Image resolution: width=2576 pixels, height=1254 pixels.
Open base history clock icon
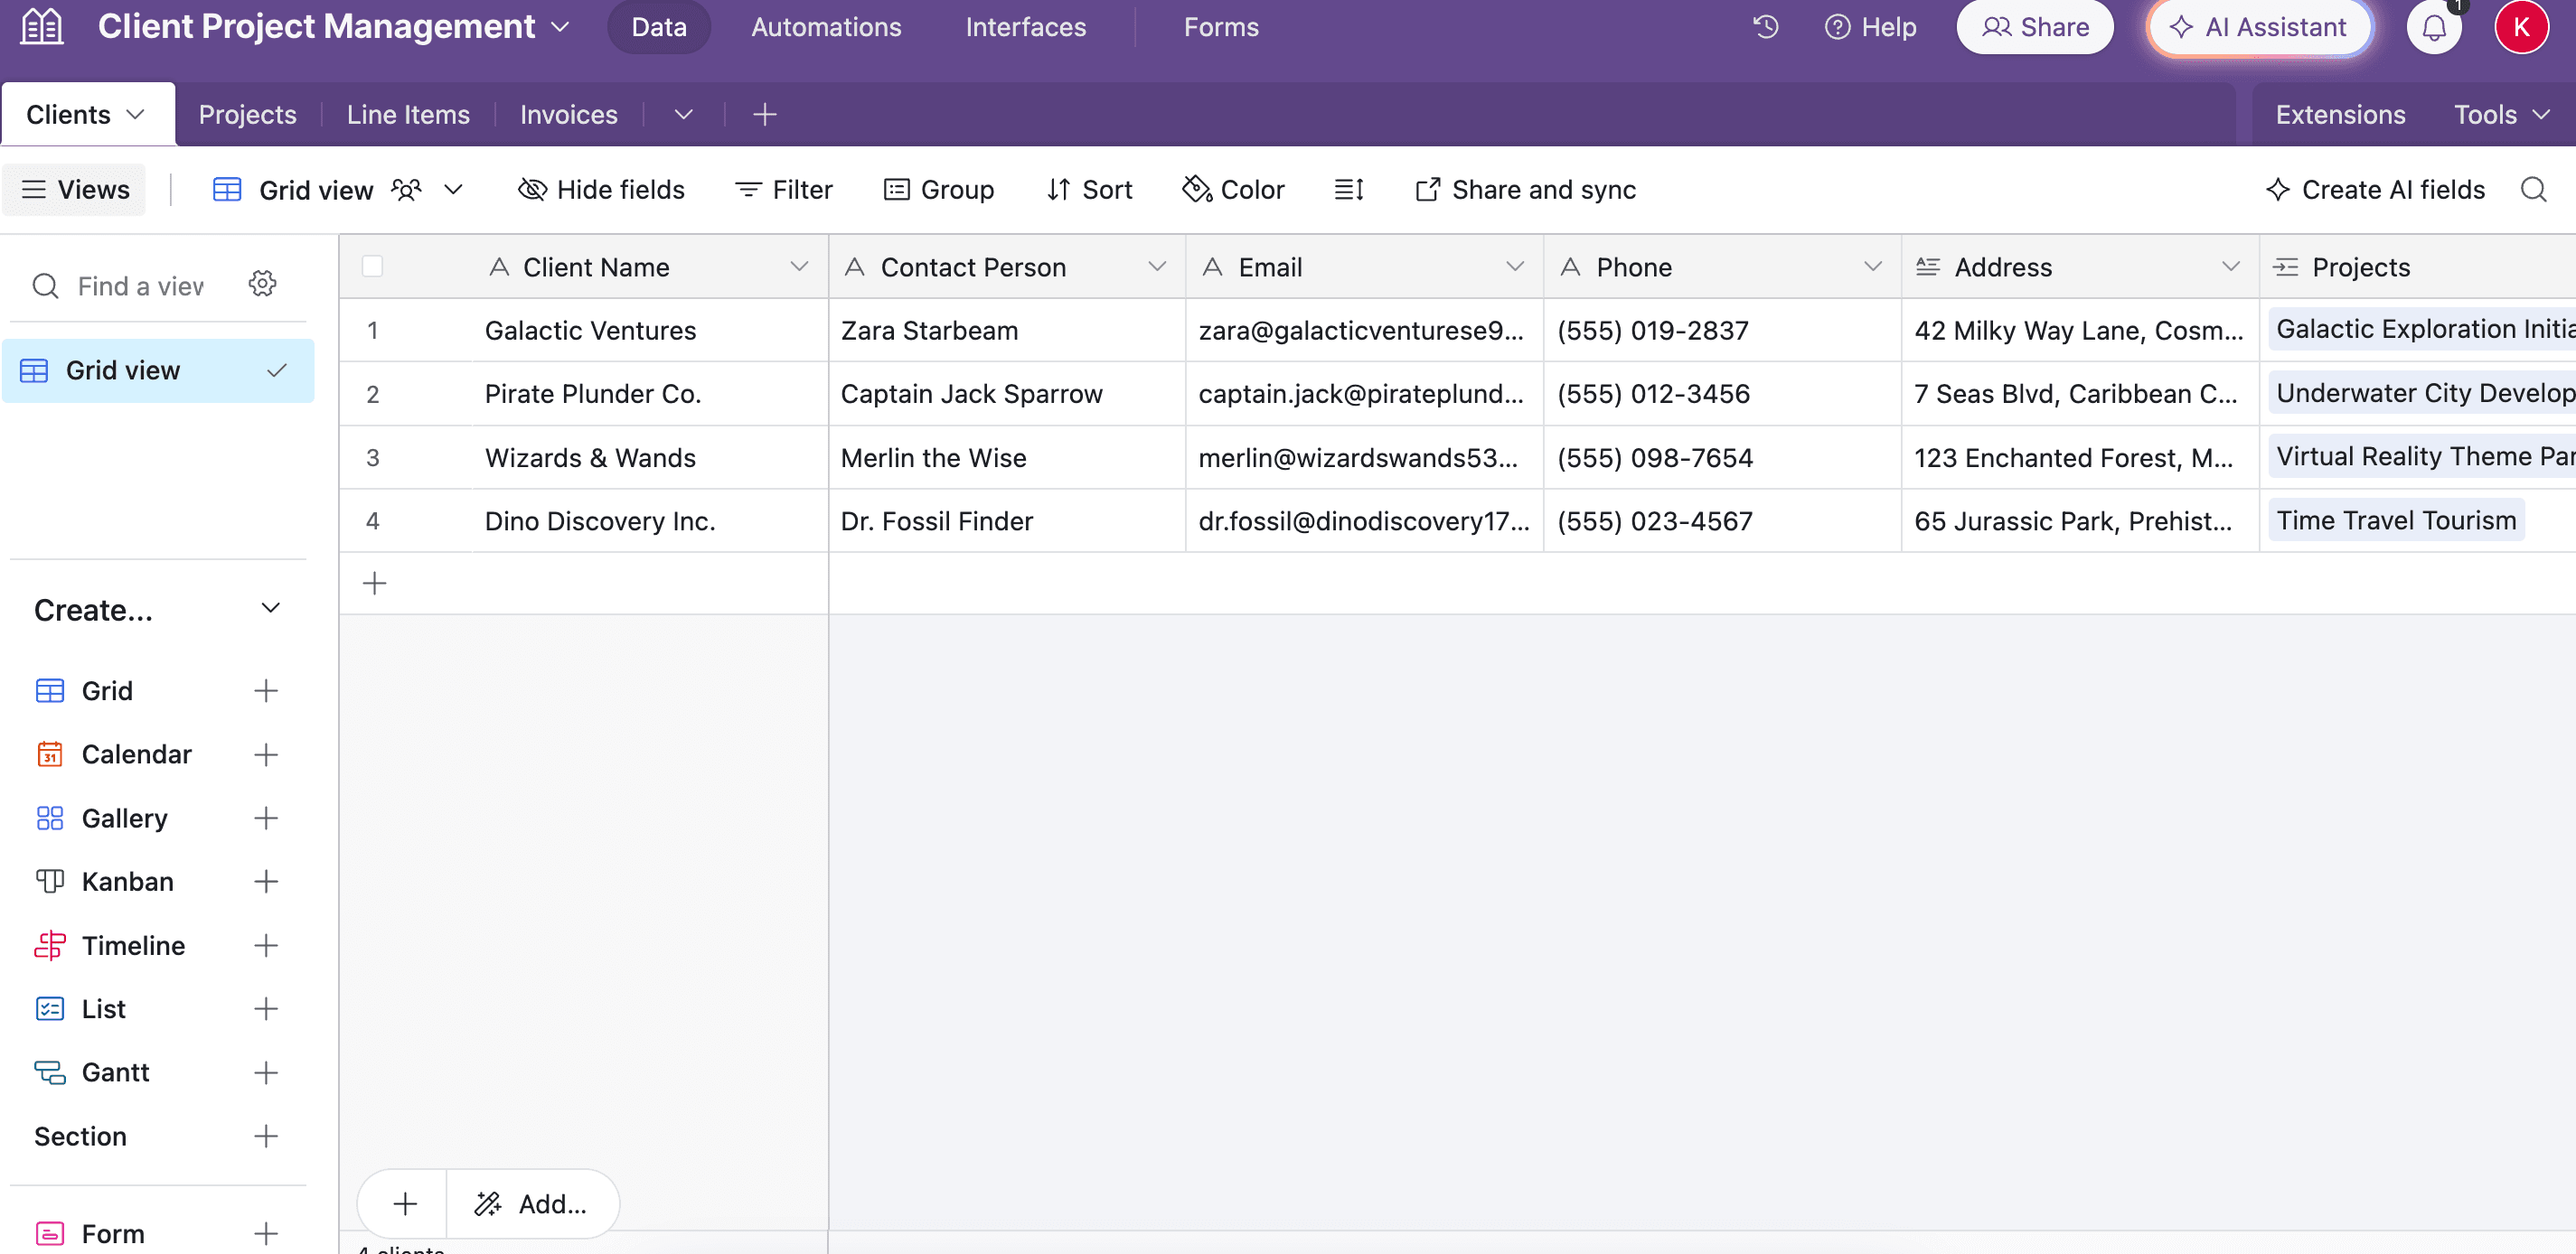(x=1766, y=27)
